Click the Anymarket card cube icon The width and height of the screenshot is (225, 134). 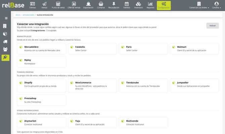tap(21, 121)
